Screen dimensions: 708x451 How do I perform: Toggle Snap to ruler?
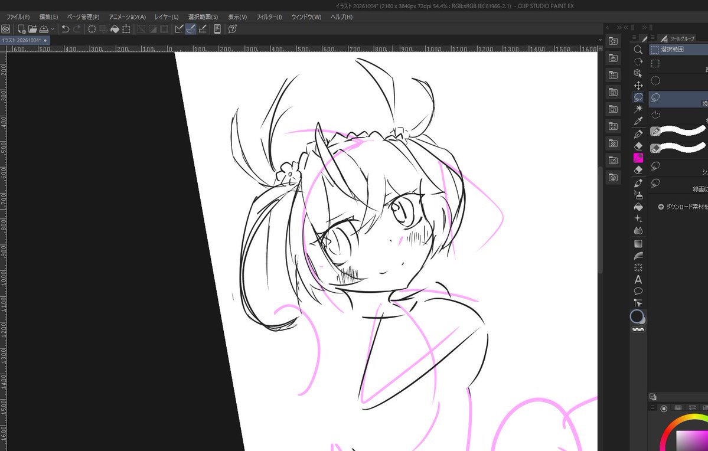coord(179,29)
